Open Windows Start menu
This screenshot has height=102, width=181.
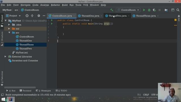pos(3,99)
